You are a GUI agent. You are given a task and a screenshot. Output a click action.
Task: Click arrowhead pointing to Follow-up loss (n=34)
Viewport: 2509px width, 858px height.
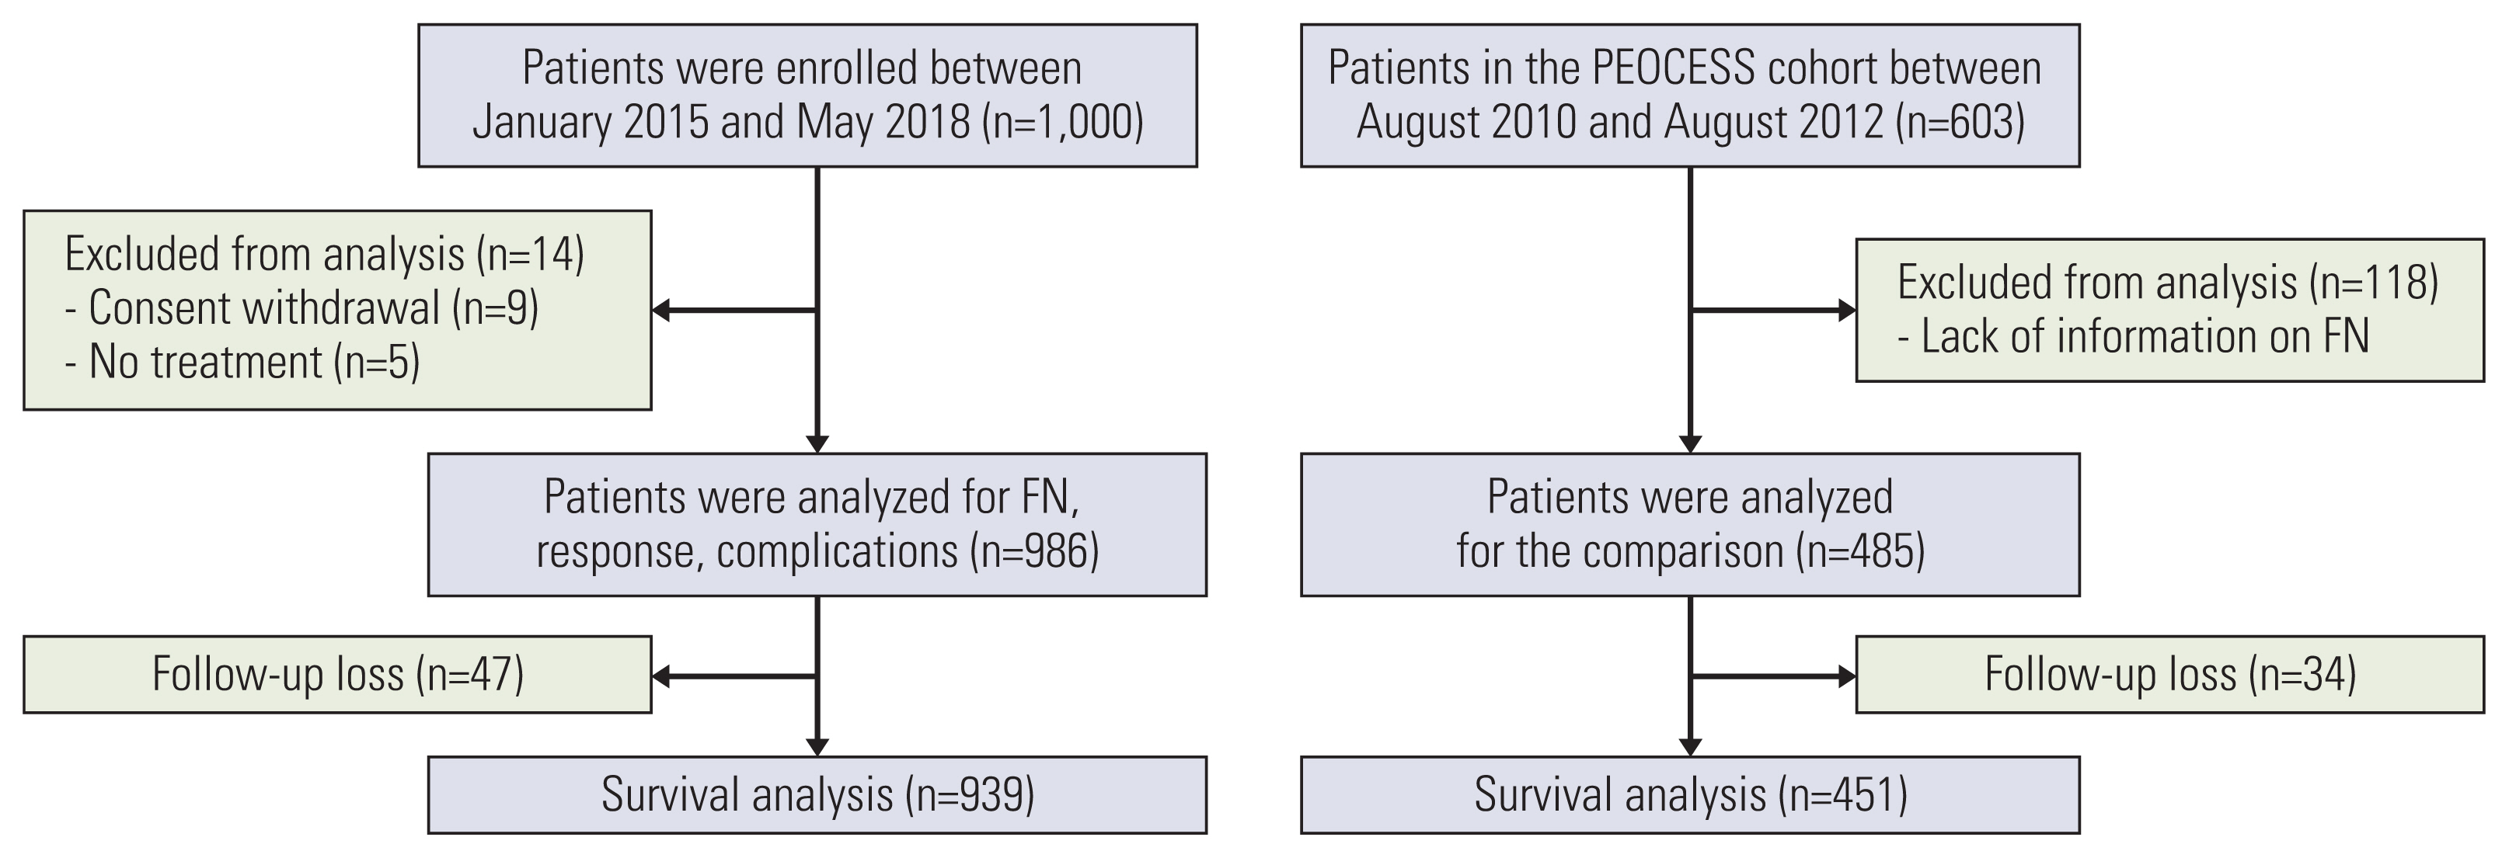point(1845,676)
